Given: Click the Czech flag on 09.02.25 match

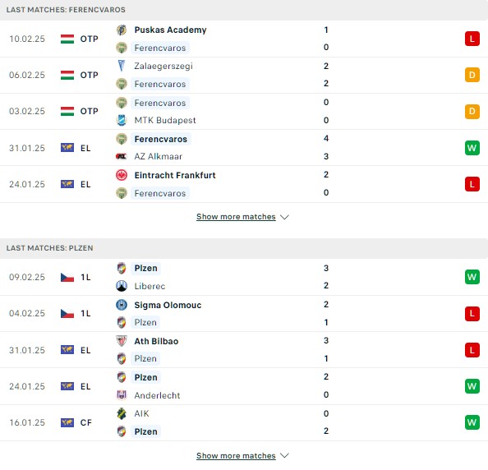Looking at the screenshot, I should 67,277.
